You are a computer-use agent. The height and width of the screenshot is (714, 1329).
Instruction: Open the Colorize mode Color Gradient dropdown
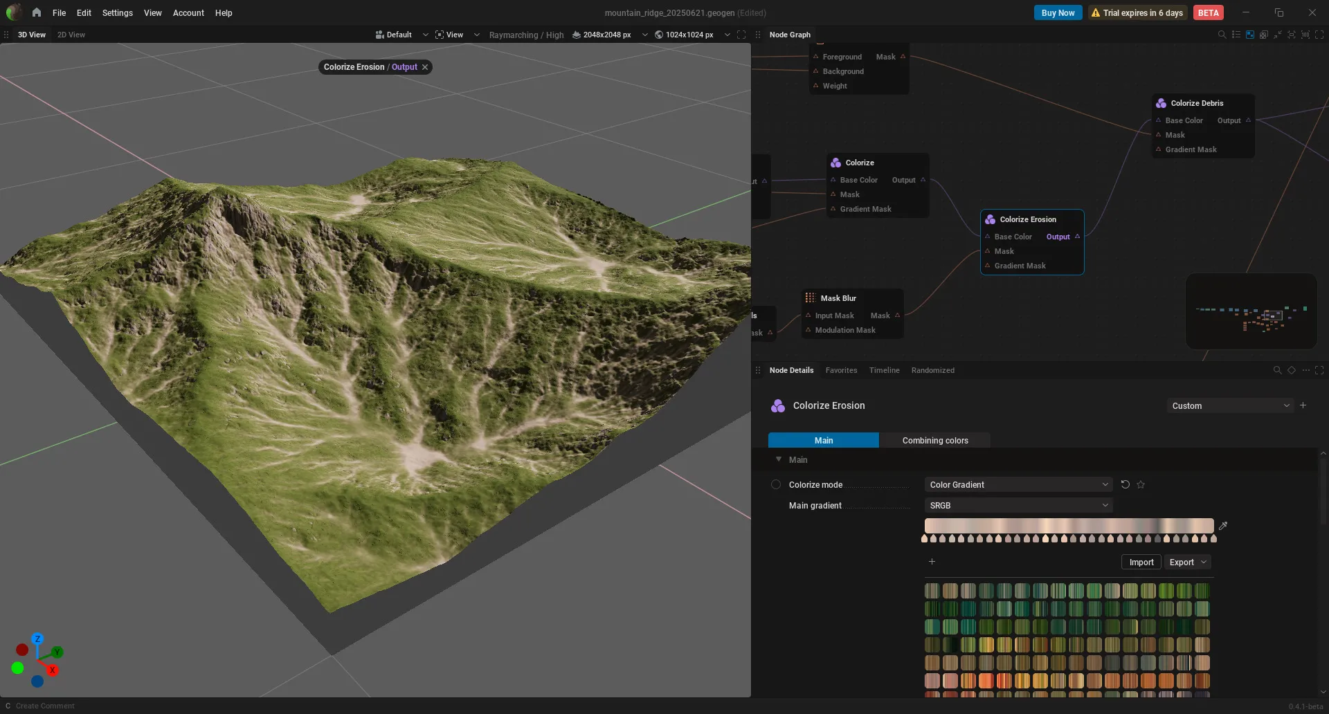(1018, 484)
